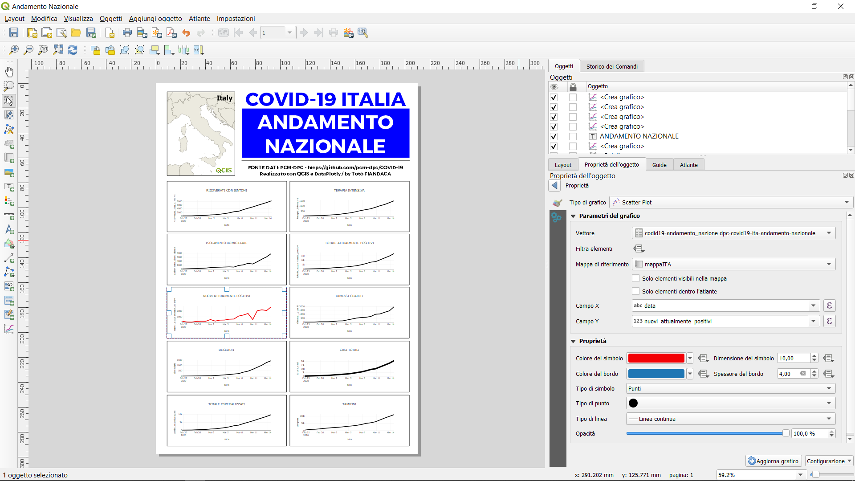
Task: Click the Save layout icon
Action: pos(14,33)
